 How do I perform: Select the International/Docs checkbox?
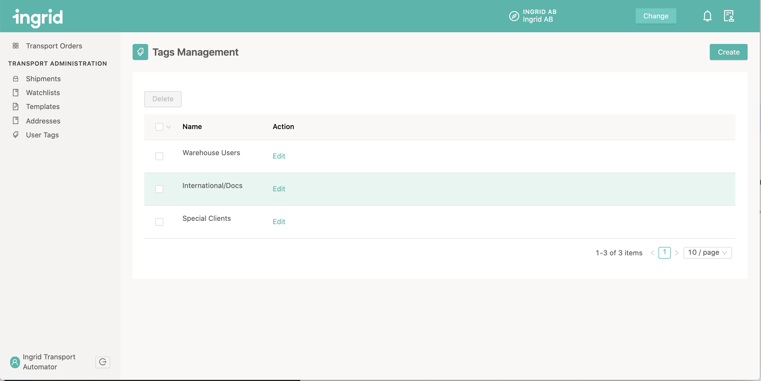click(159, 189)
